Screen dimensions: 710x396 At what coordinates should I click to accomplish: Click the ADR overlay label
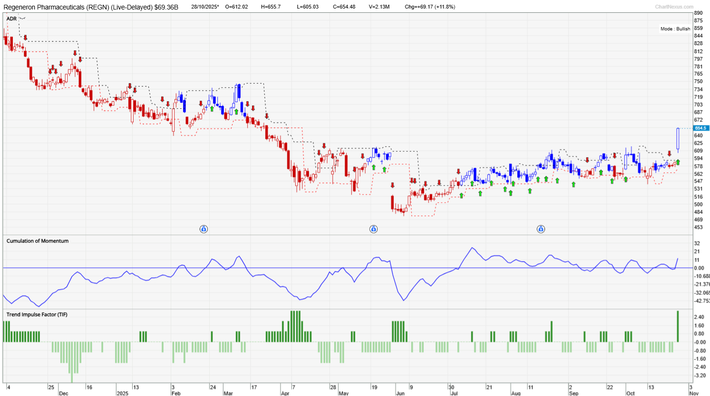(x=11, y=19)
